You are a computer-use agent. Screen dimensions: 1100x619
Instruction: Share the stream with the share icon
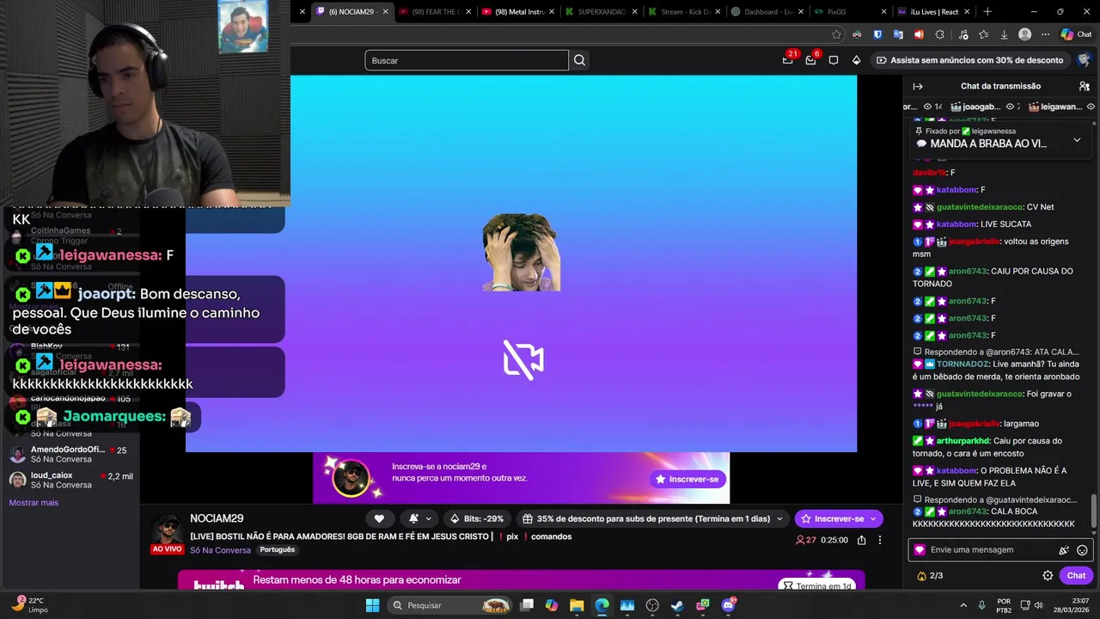pyautogui.click(x=861, y=540)
